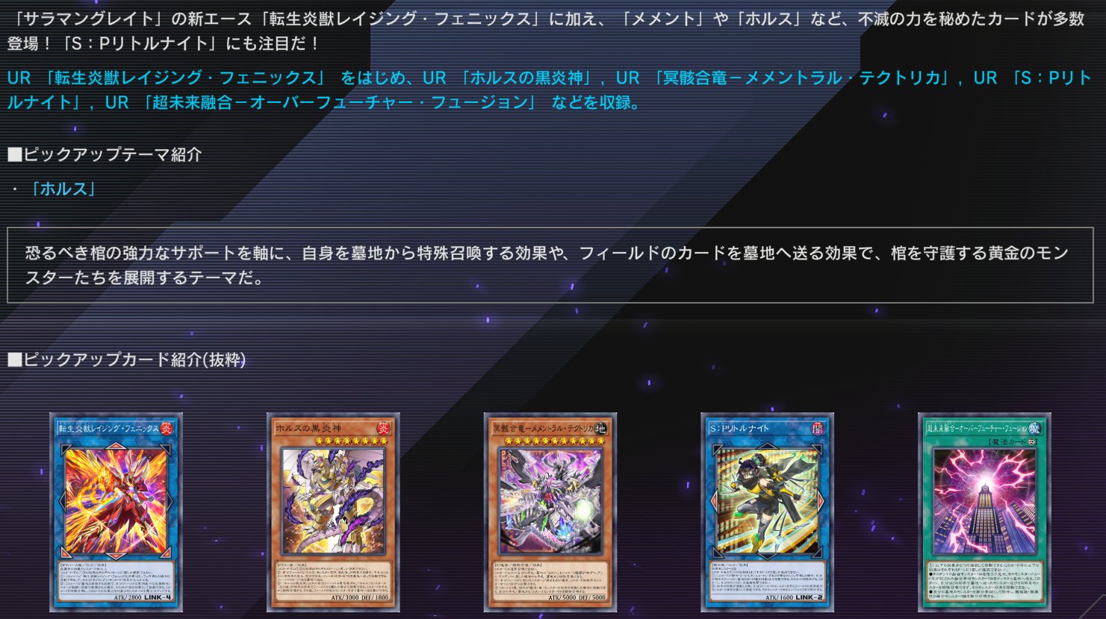Click the 魔 spell icon on green card
Image resolution: width=1106 pixels, height=619 pixels.
coord(1035,429)
